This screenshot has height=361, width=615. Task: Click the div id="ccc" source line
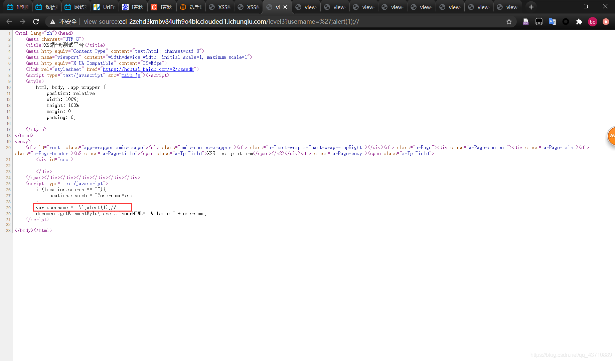point(55,159)
